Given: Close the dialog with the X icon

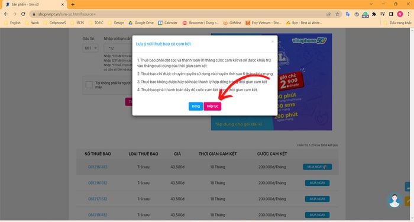Looking at the screenshot, I should (x=273, y=41).
